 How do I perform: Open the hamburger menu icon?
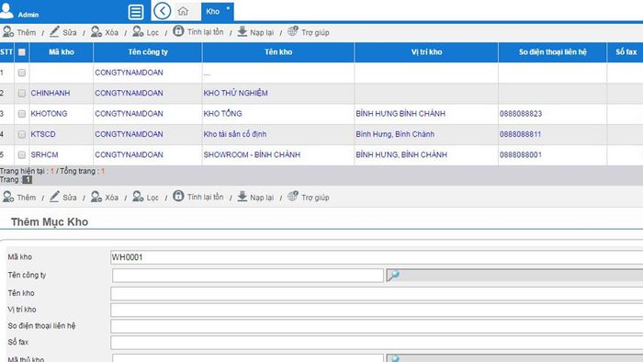(x=136, y=12)
